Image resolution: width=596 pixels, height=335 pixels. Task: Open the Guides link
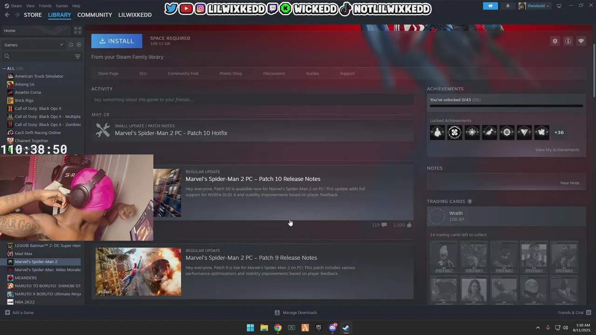(312, 74)
